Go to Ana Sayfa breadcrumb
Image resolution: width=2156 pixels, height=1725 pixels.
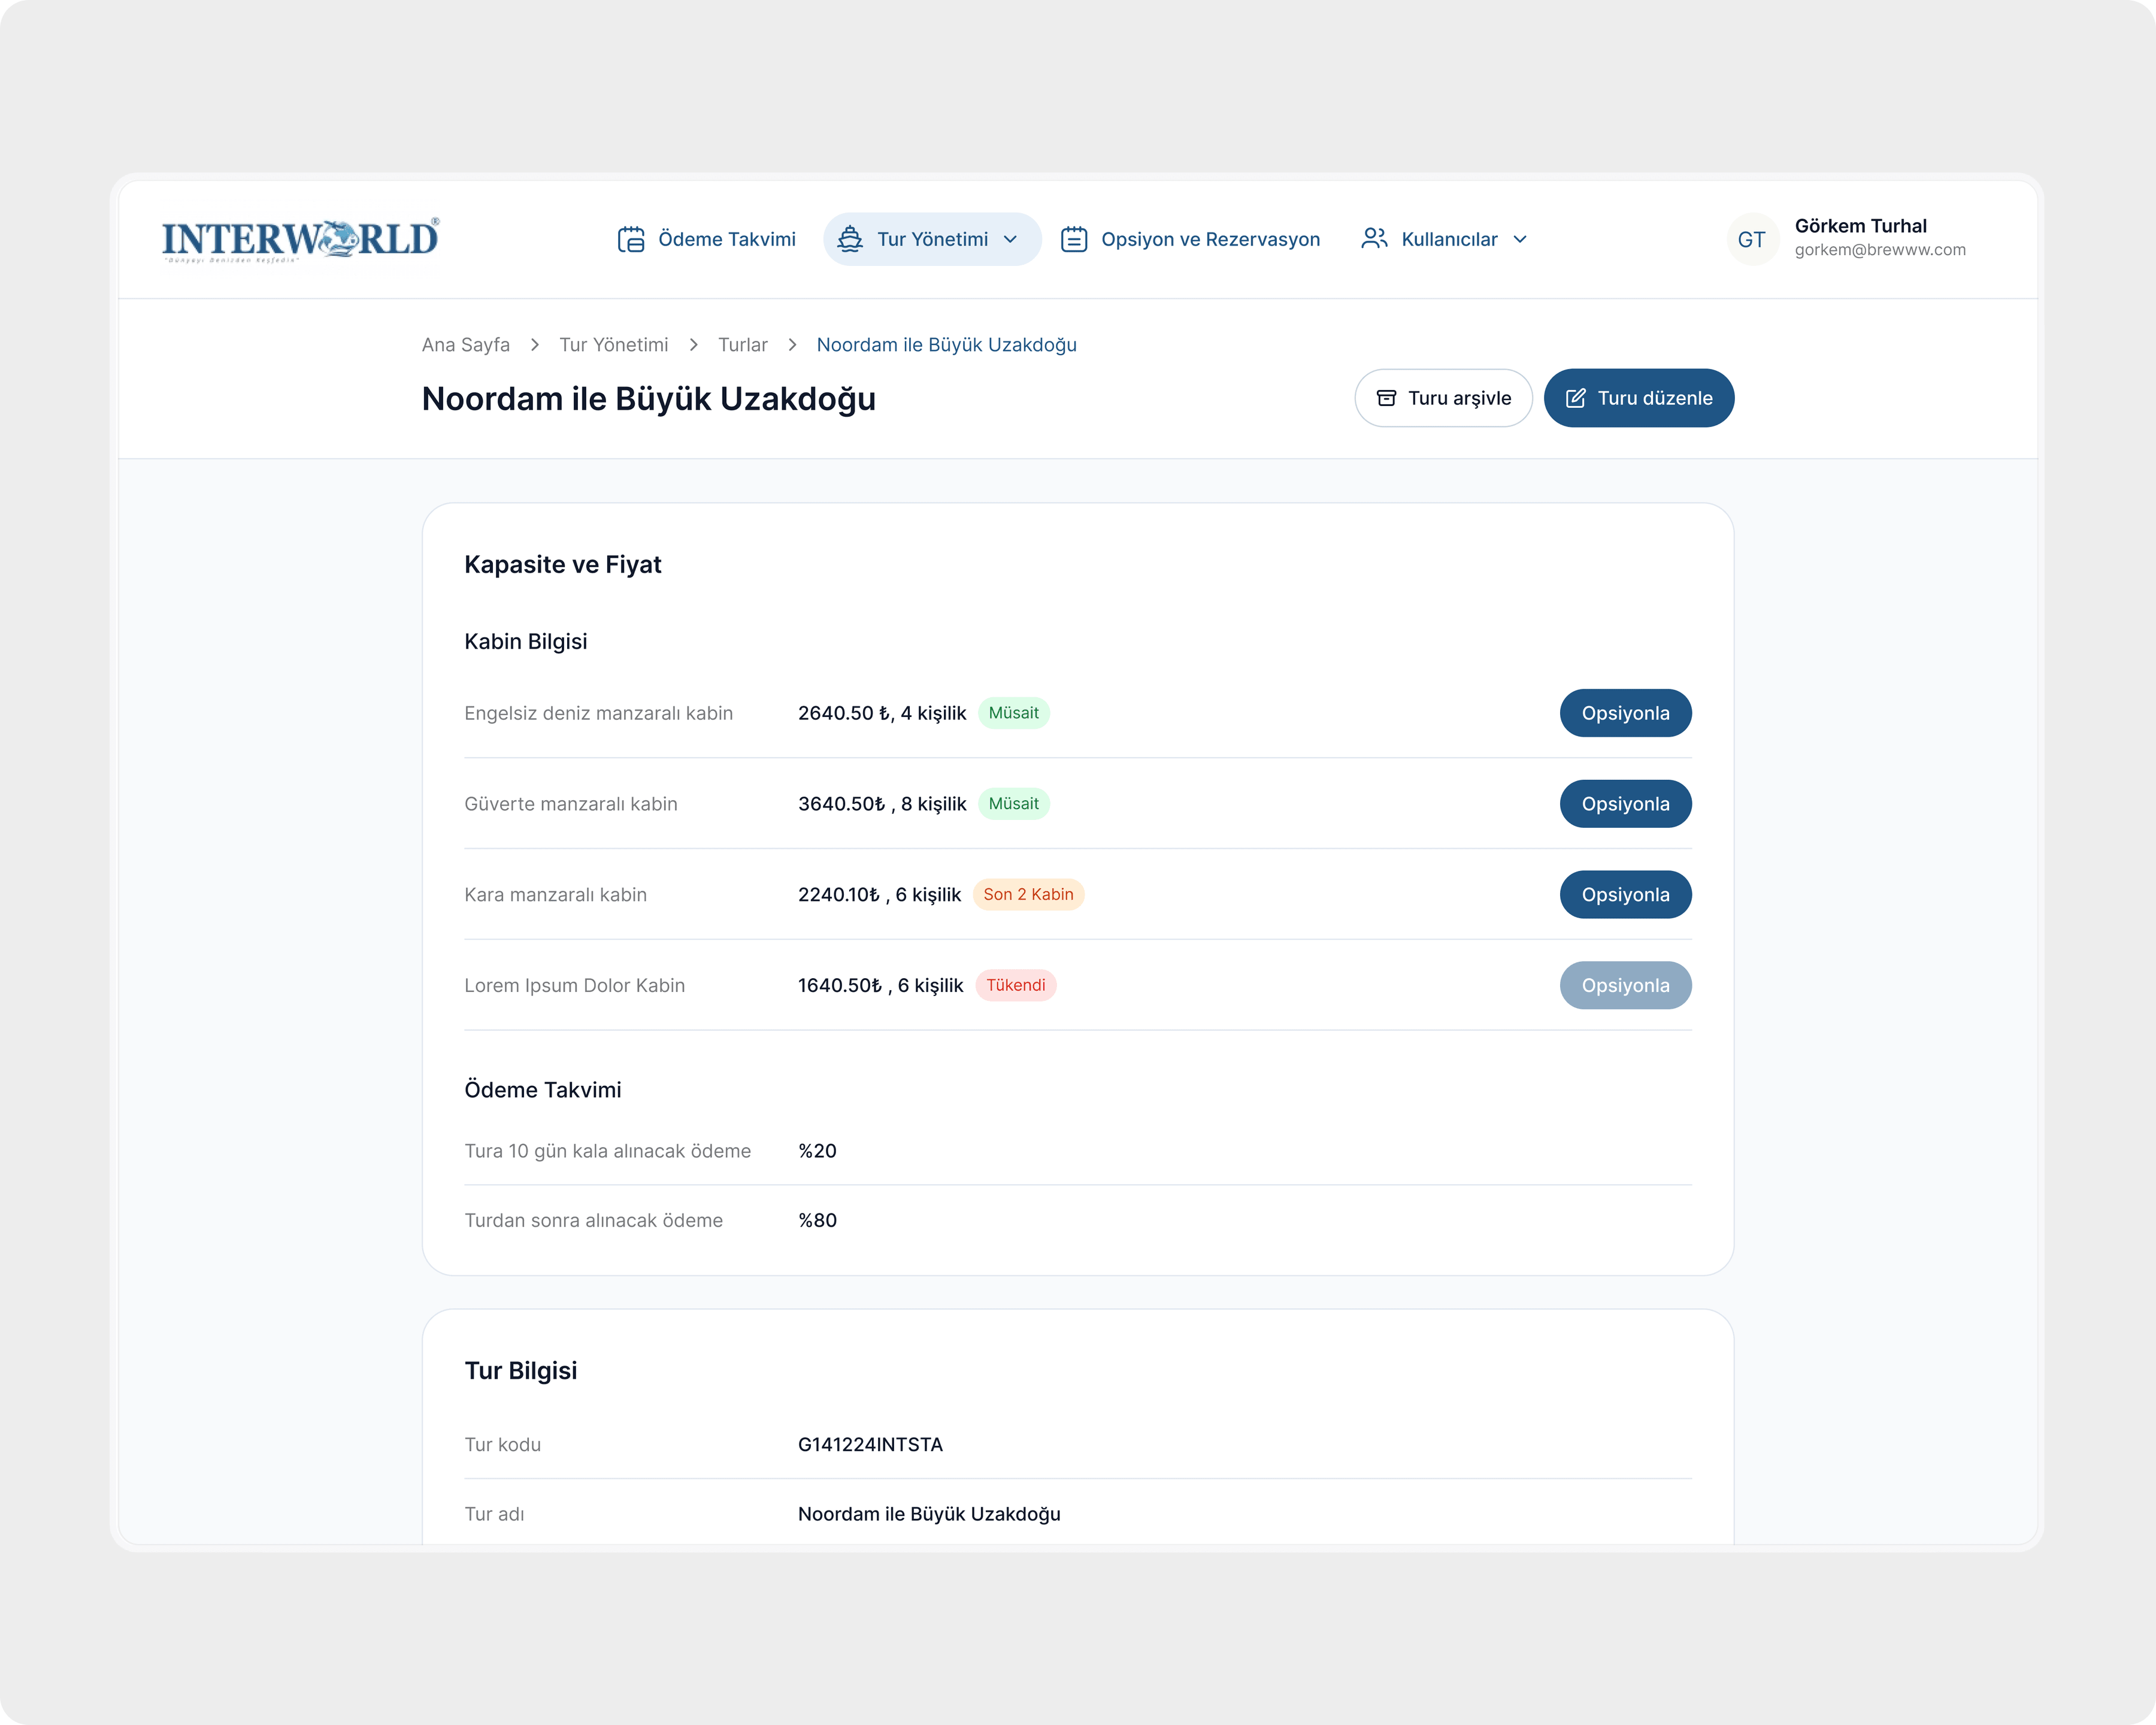tap(466, 345)
